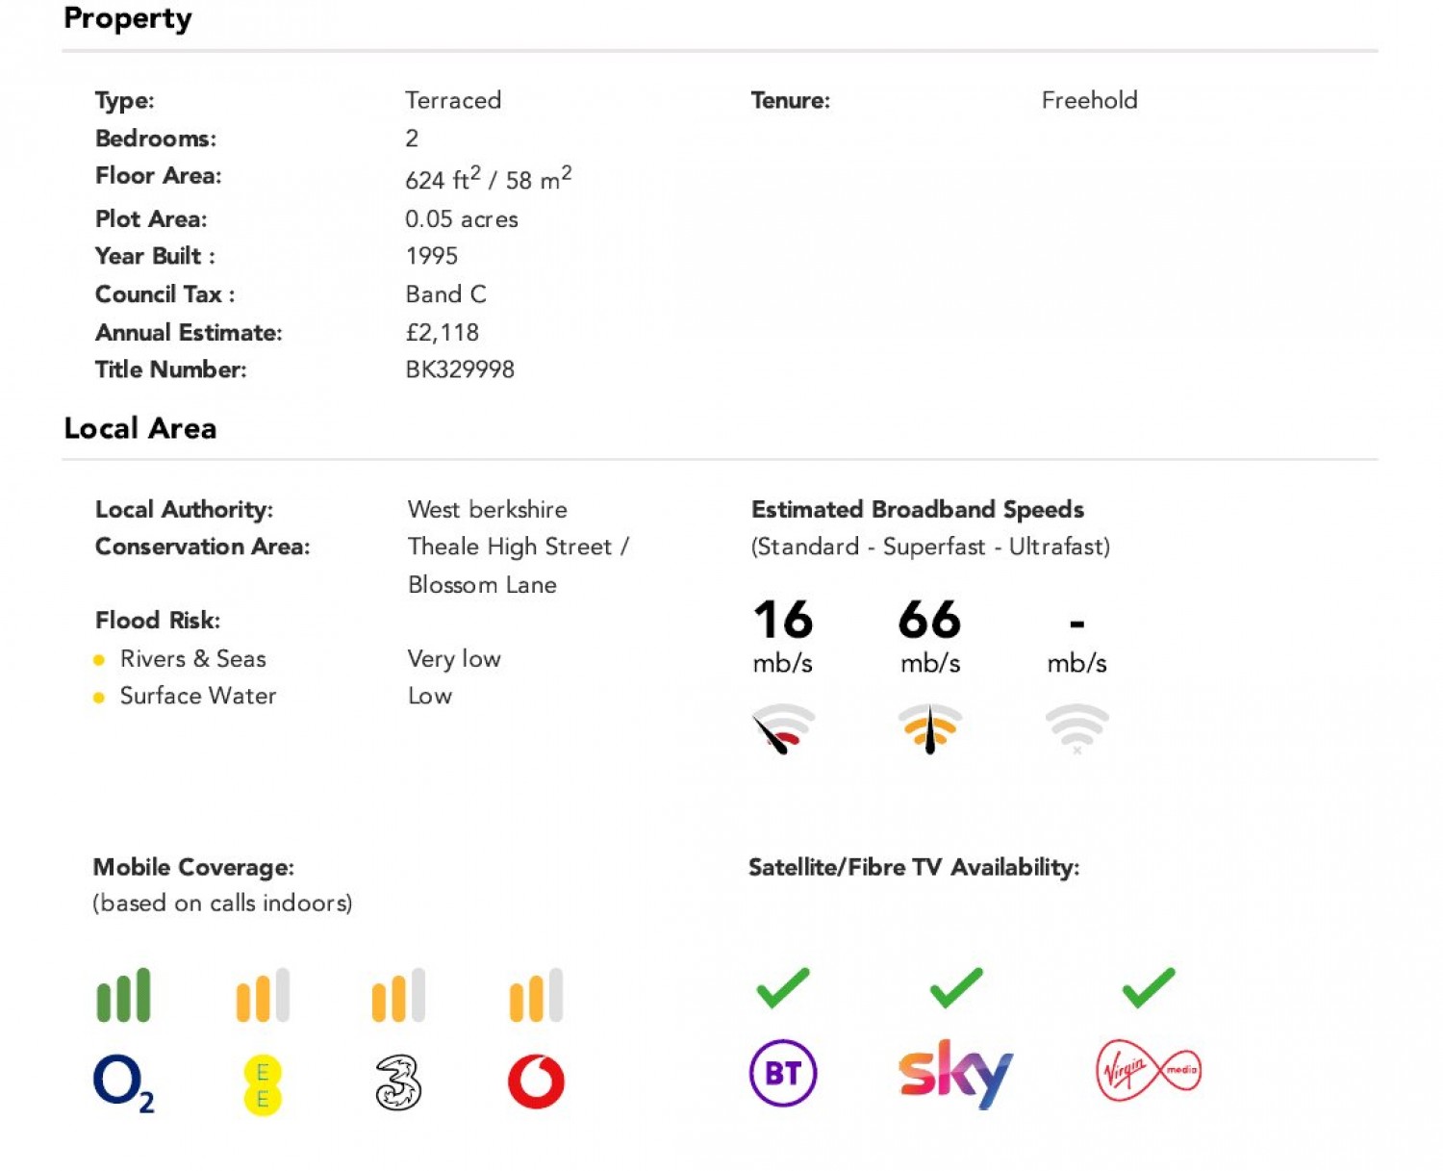Viewport: 1443px width, 1171px height.
Task: Click the O2 network logo
Action: [x=123, y=1083]
